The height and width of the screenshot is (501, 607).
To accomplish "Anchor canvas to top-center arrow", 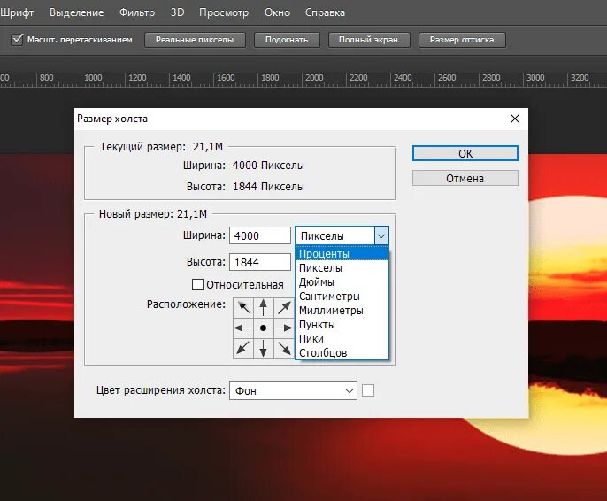I will tap(264, 308).
